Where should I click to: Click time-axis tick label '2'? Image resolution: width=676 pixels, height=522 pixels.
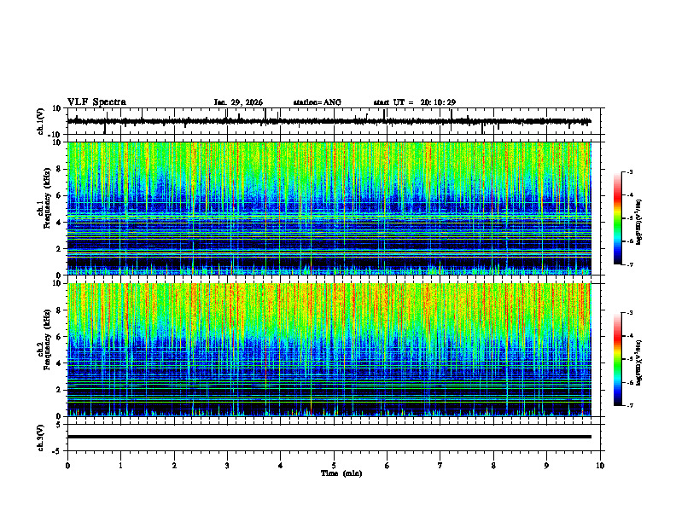pos(174,466)
